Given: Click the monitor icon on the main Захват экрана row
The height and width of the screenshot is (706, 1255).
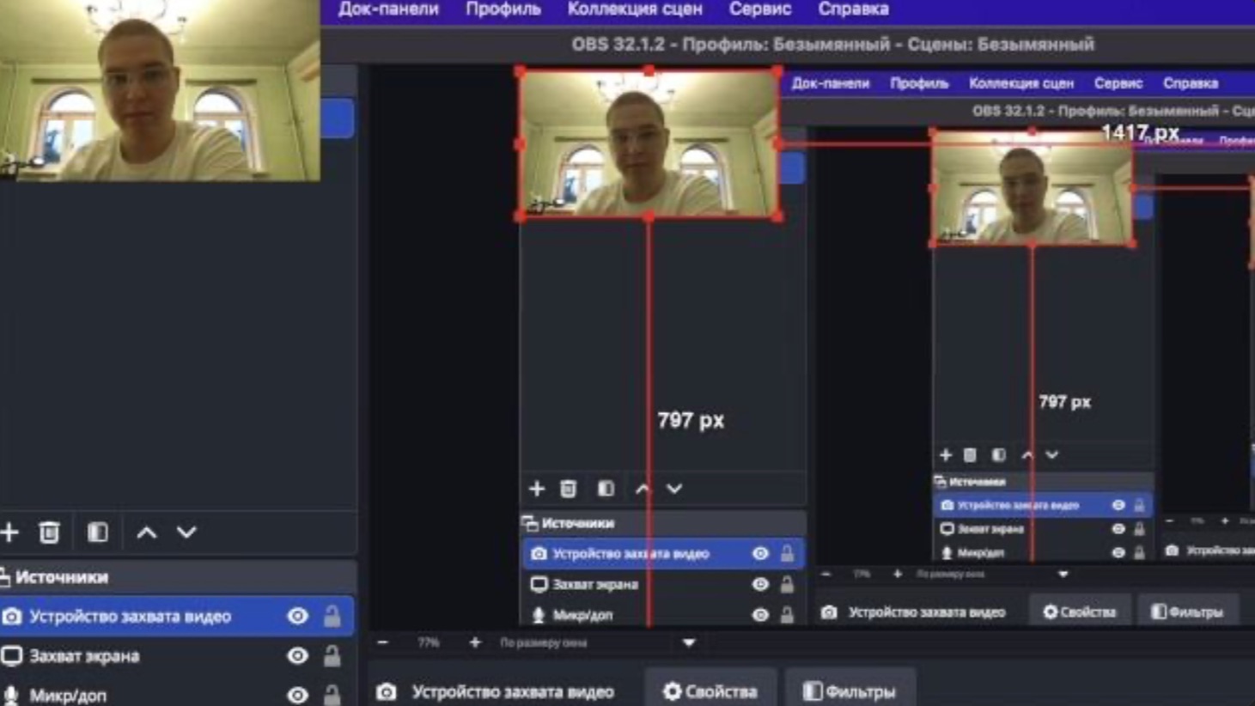Looking at the screenshot, I should click(12, 656).
